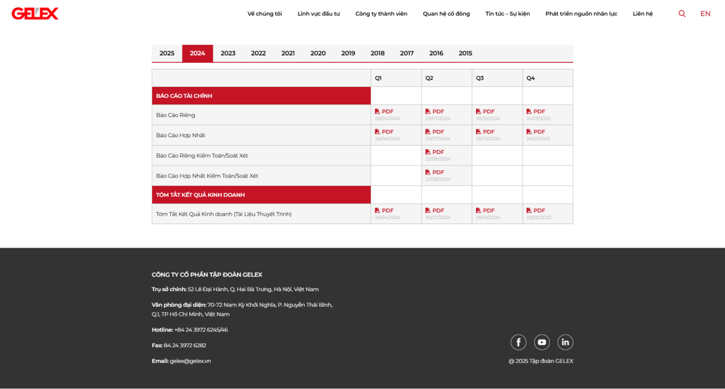Click the GELEX logo
The width and height of the screenshot is (725, 389).
tap(35, 13)
